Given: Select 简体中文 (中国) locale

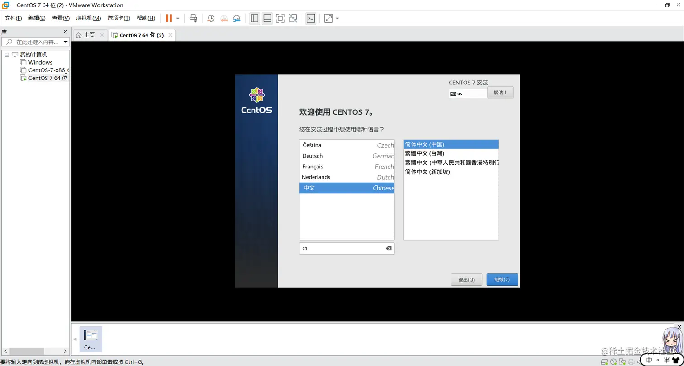Looking at the screenshot, I should click(451, 144).
